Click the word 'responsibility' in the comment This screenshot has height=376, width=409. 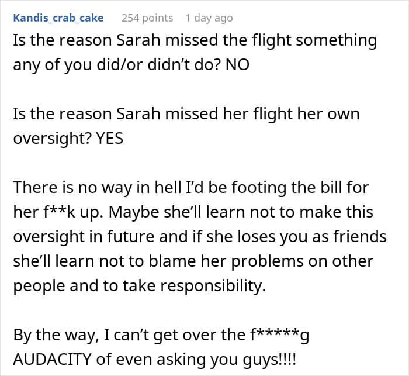tap(212, 286)
